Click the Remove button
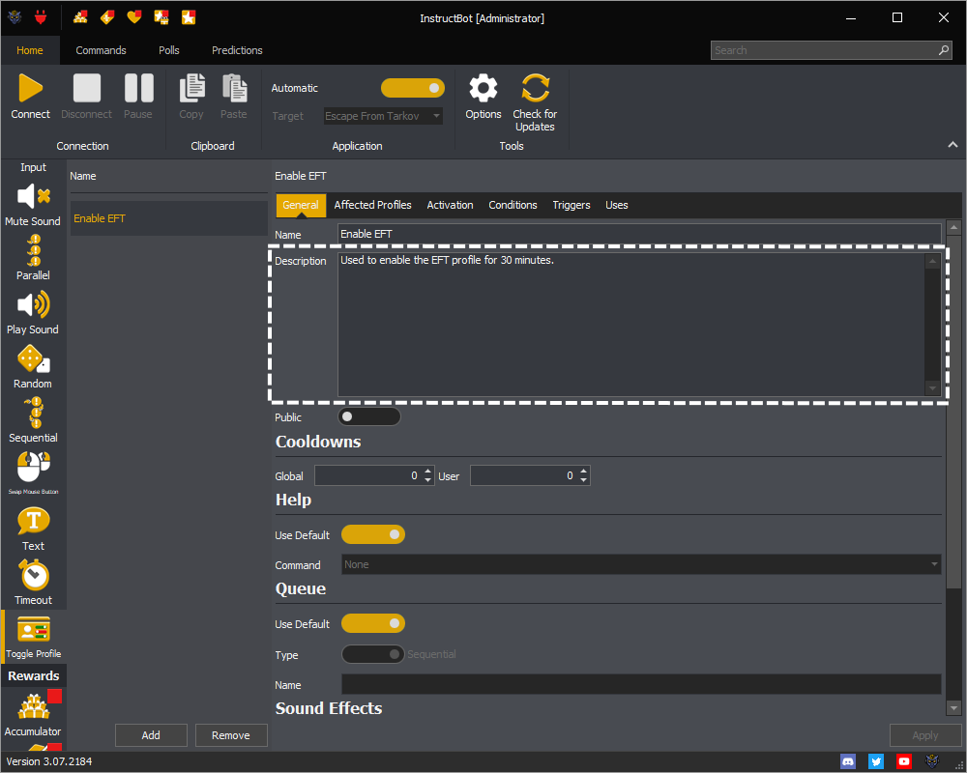The height and width of the screenshot is (773, 967). [x=231, y=735]
